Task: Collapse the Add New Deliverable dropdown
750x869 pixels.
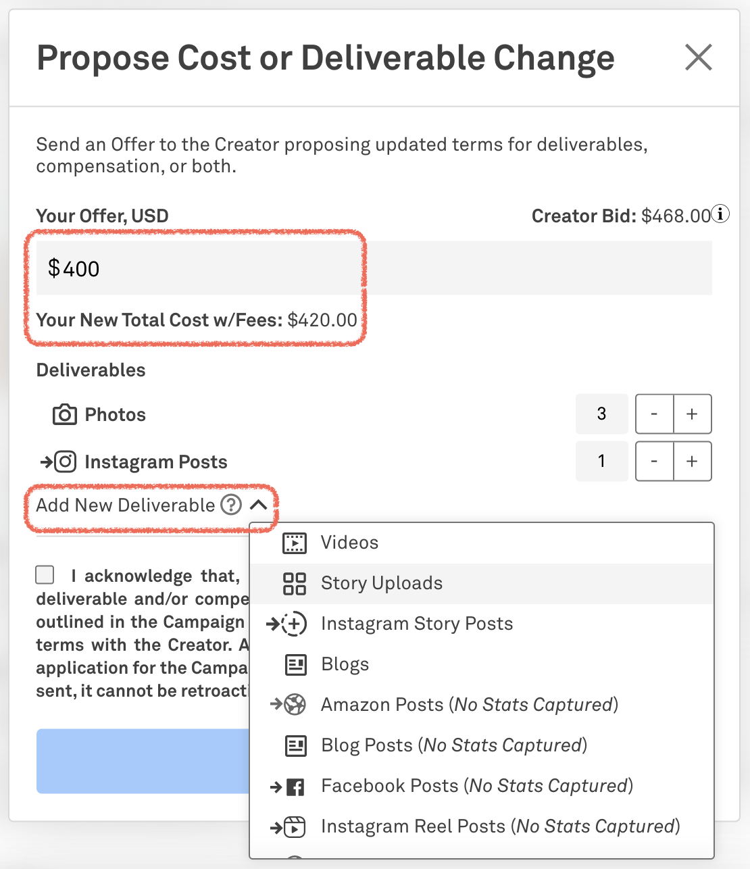Action: coord(258,505)
